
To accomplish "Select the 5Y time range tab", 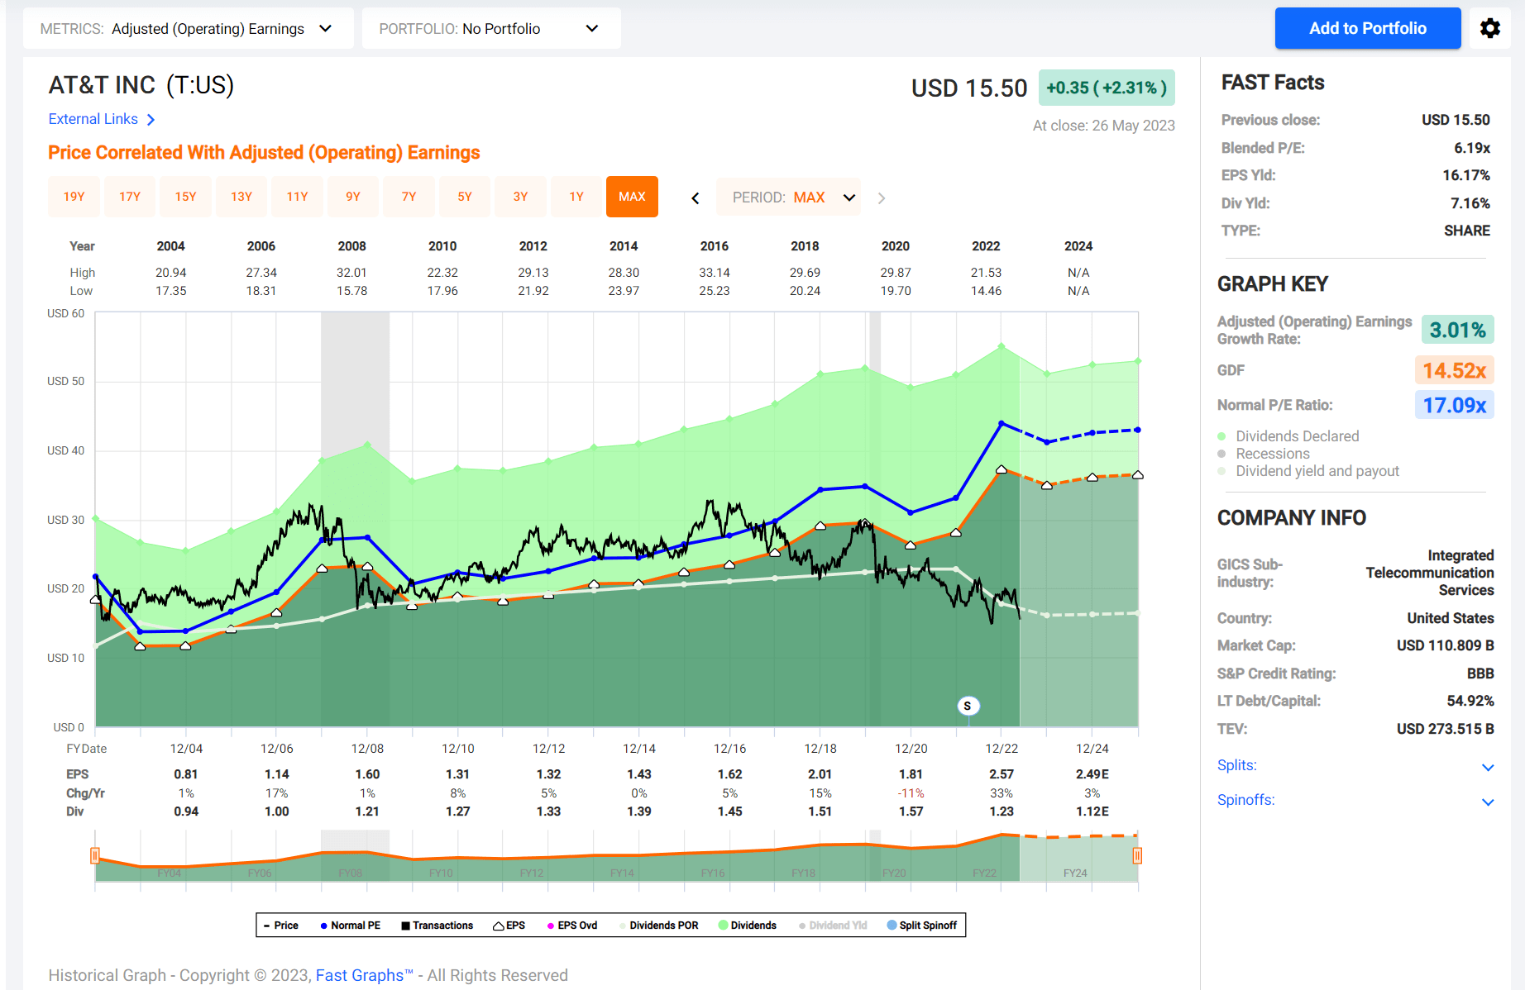I will pyautogui.click(x=465, y=197).
